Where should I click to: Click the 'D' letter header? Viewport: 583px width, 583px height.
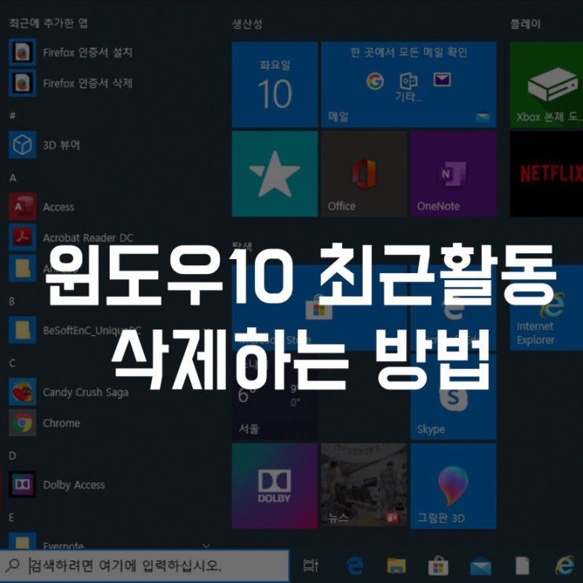click(x=13, y=455)
